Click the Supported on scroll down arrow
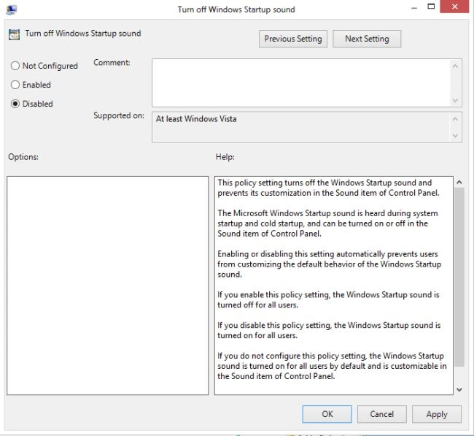 coord(455,136)
